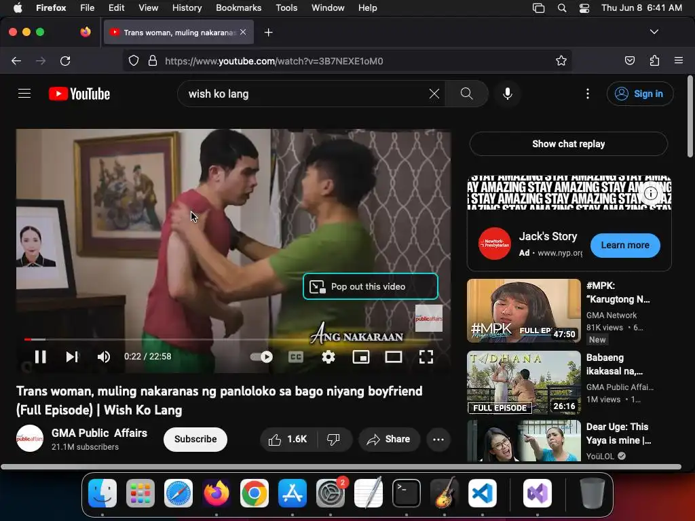This screenshot has height=521, width=695.
Task: Open YouTube settings three-dot menu
Action: 588,94
